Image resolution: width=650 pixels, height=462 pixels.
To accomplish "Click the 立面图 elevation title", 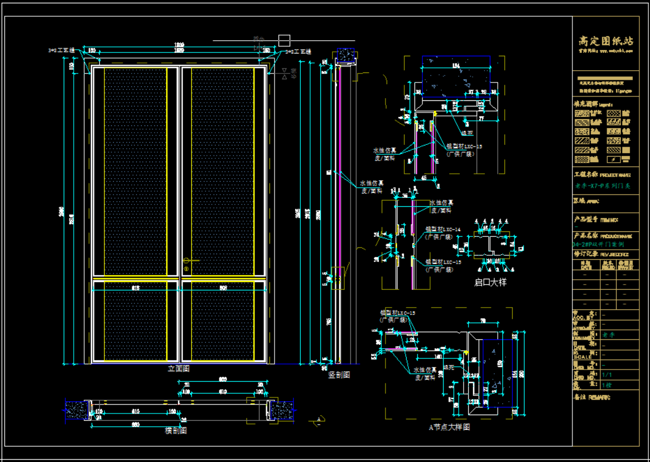I will [x=179, y=369].
